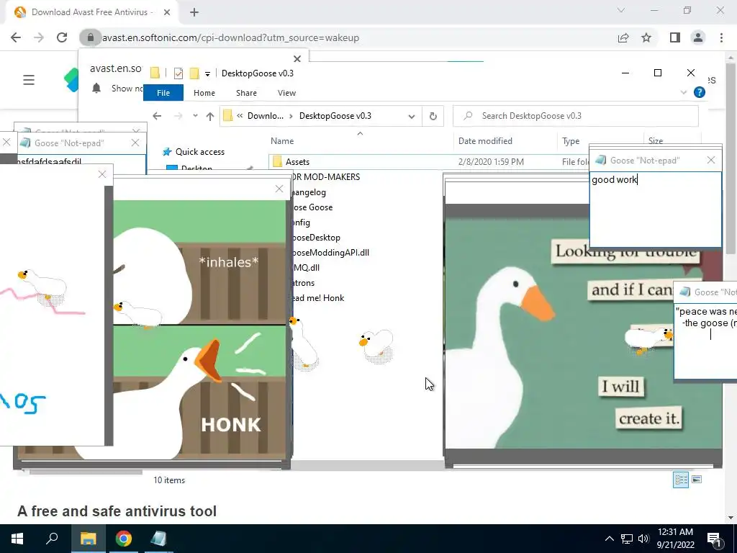The width and height of the screenshot is (737, 553).
Task: Go back in Chrome browser
Action: pos(16,37)
